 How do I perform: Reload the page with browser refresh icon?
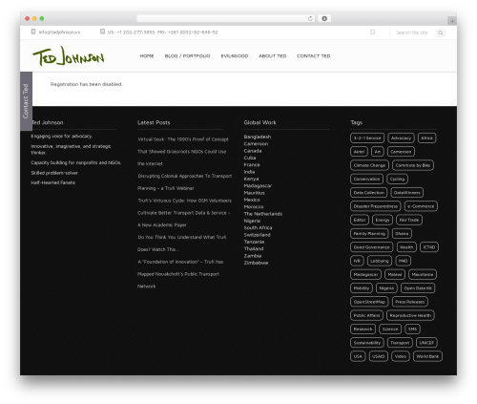click(310, 18)
